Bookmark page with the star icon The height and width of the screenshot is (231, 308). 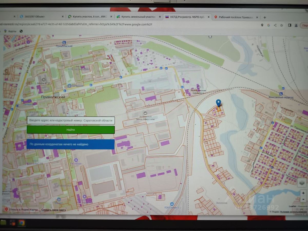(x=282, y=25)
